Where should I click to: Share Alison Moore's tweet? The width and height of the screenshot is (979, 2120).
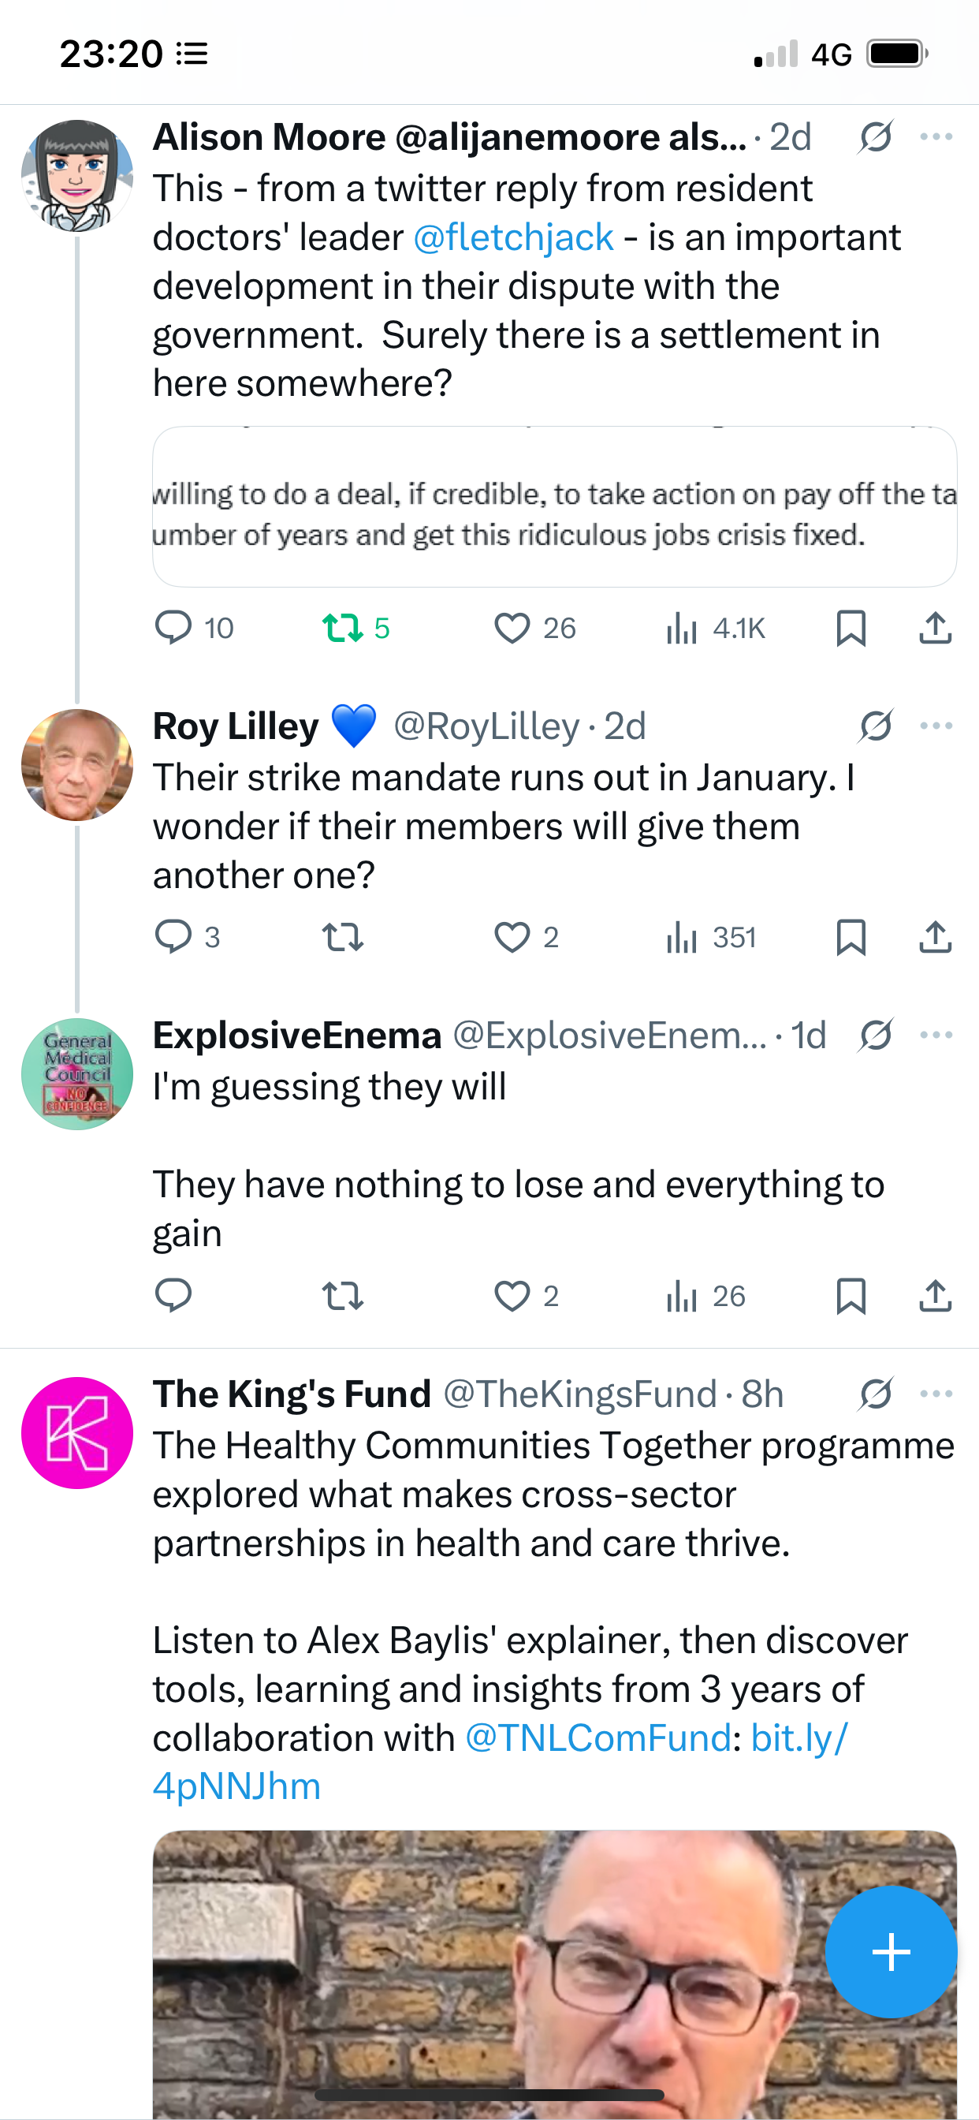click(x=936, y=628)
